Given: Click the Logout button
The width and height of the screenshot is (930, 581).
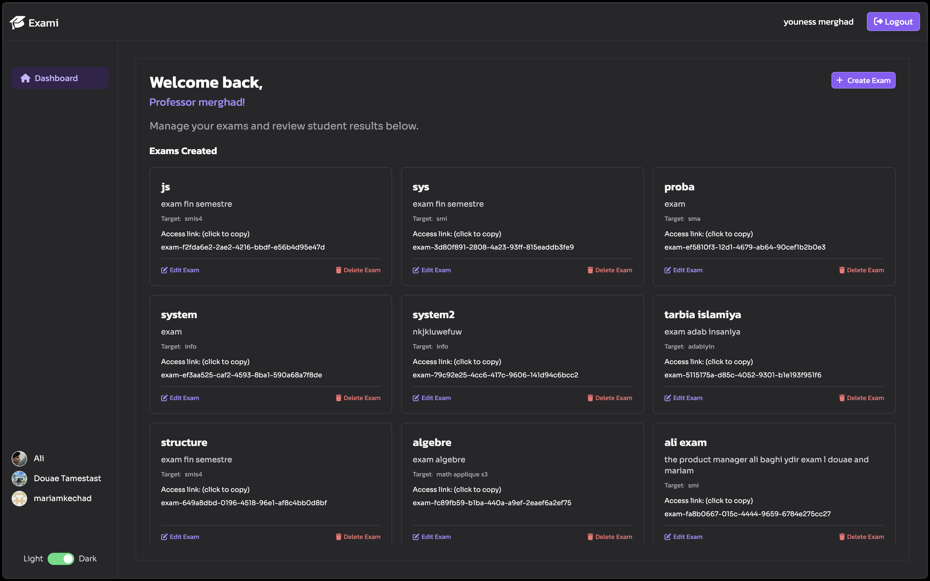Looking at the screenshot, I should point(893,22).
